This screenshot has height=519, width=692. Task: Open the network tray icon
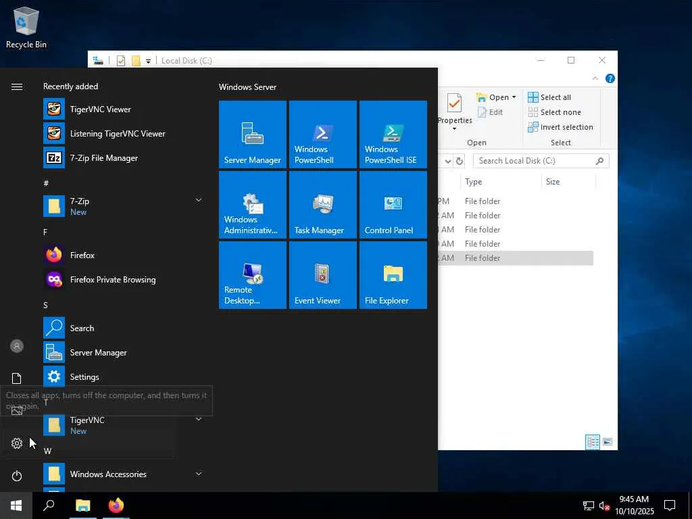(589, 505)
